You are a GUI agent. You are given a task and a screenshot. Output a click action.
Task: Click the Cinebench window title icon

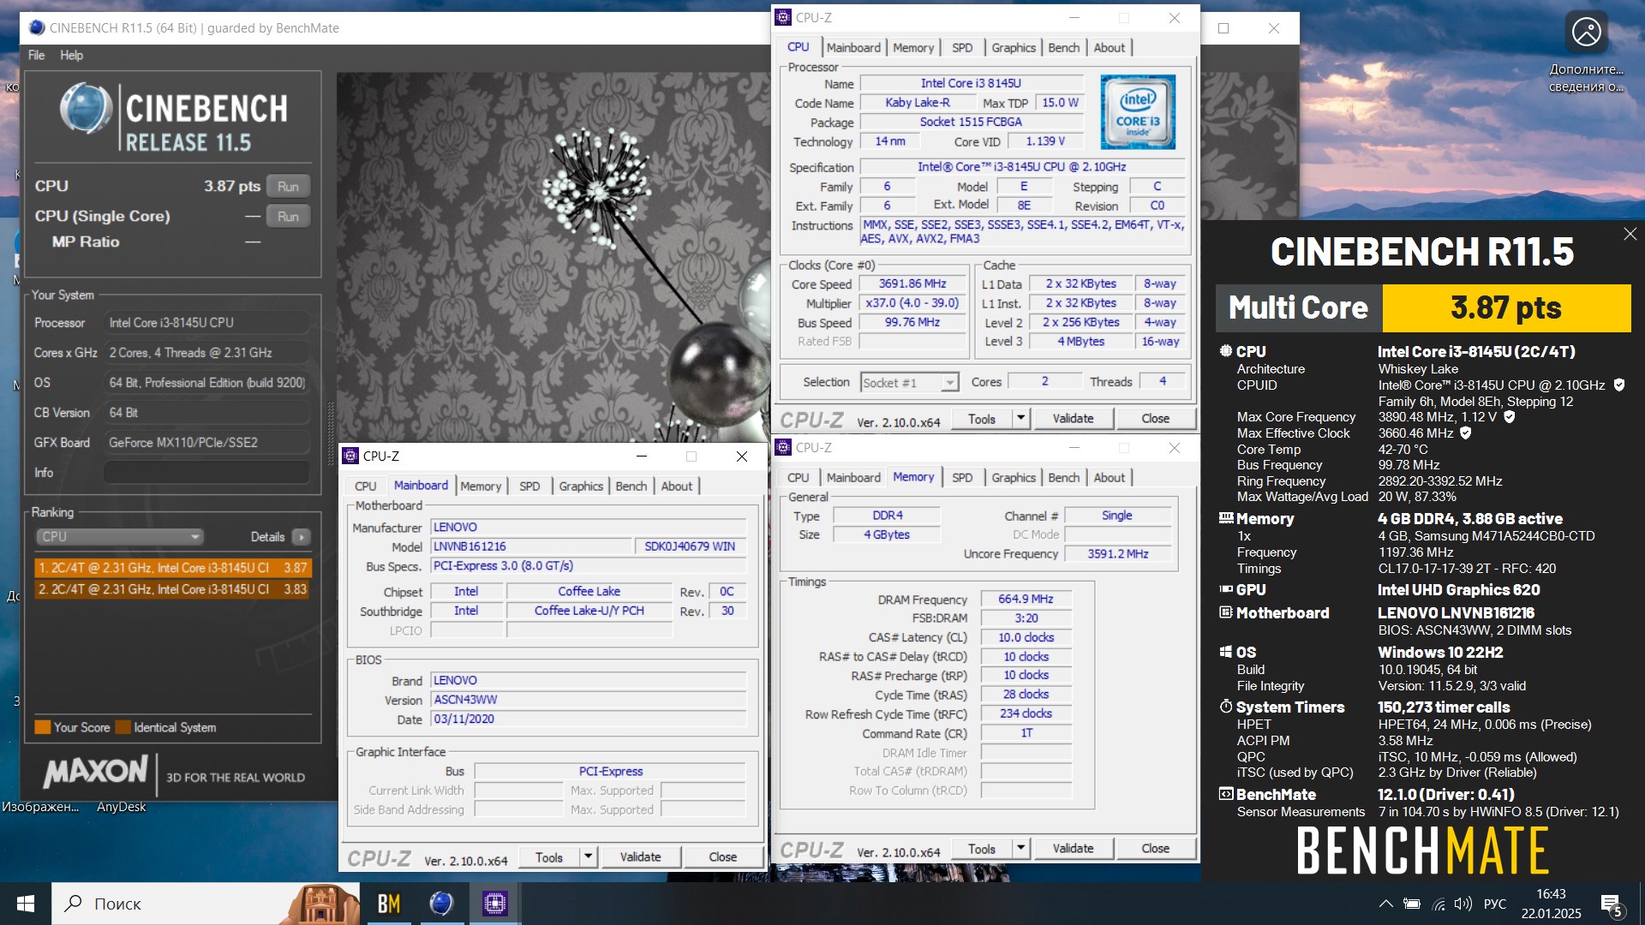pyautogui.click(x=37, y=28)
